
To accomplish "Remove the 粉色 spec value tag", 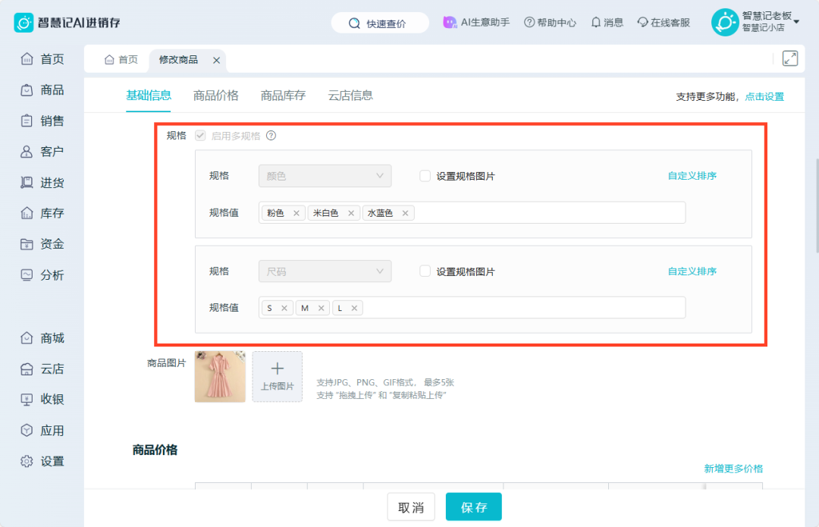I will coord(297,213).
